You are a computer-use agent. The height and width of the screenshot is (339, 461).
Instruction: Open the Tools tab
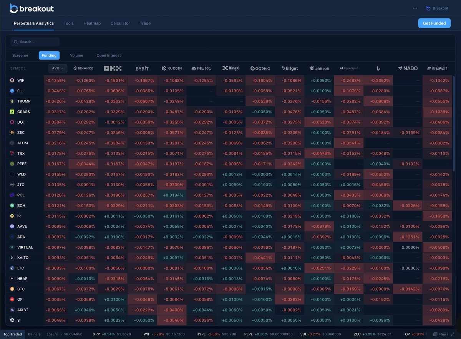click(x=69, y=23)
